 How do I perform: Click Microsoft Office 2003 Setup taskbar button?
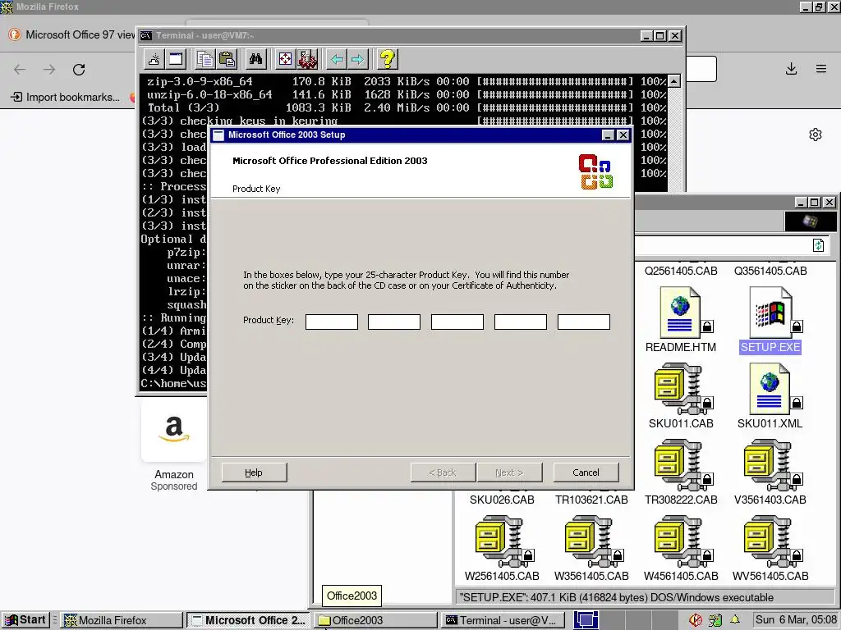point(248,620)
